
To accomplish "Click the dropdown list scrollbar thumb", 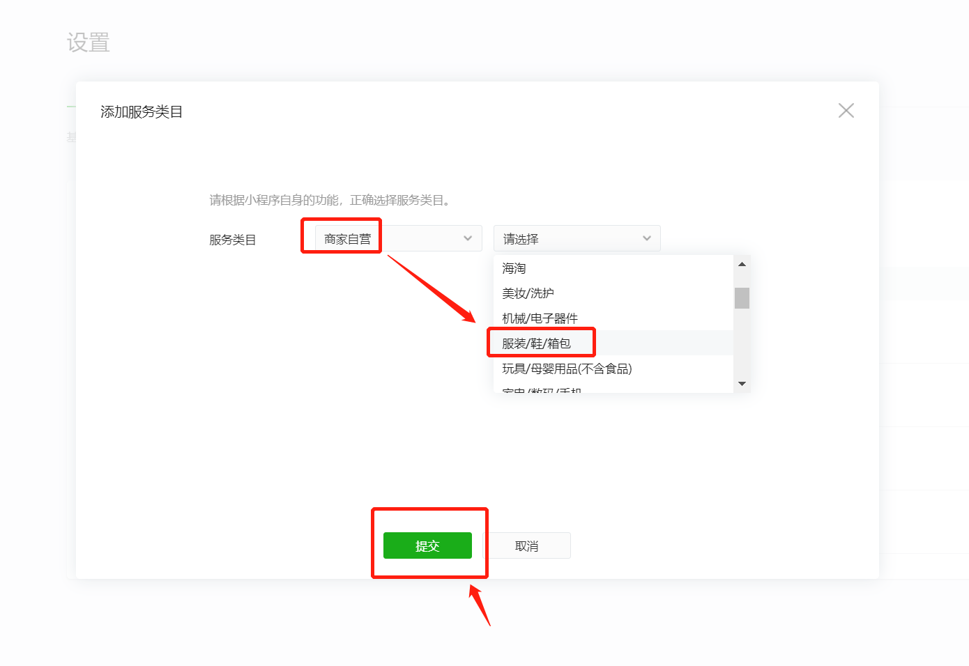I will [x=742, y=297].
